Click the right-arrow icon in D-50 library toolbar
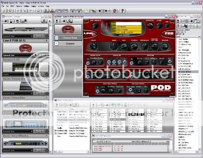Screen dimensions: 203x158 point(191,21)
